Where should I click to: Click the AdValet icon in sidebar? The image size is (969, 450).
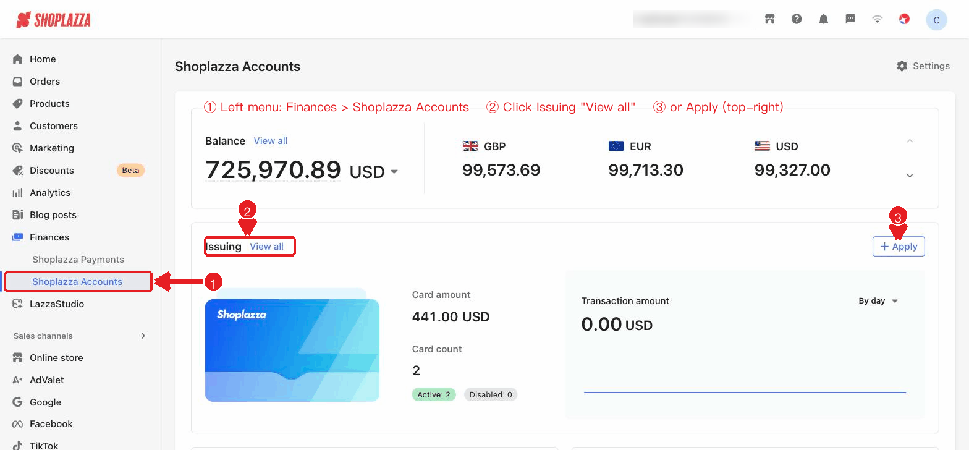coord(18,380)
